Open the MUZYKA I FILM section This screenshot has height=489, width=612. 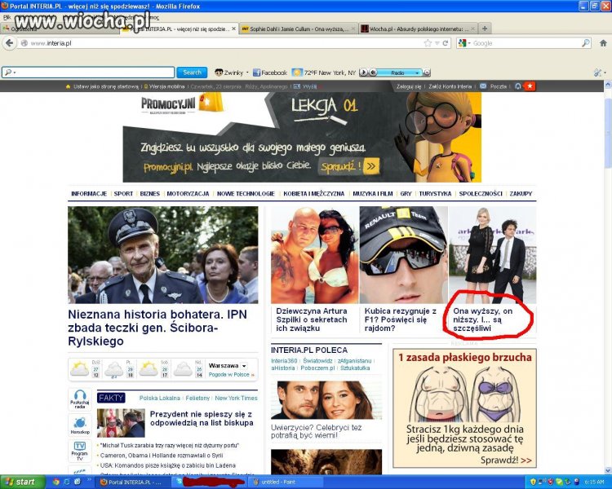(373, 193)
